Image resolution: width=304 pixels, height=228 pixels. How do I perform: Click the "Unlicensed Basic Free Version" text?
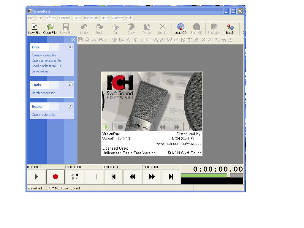click(129, 153)
